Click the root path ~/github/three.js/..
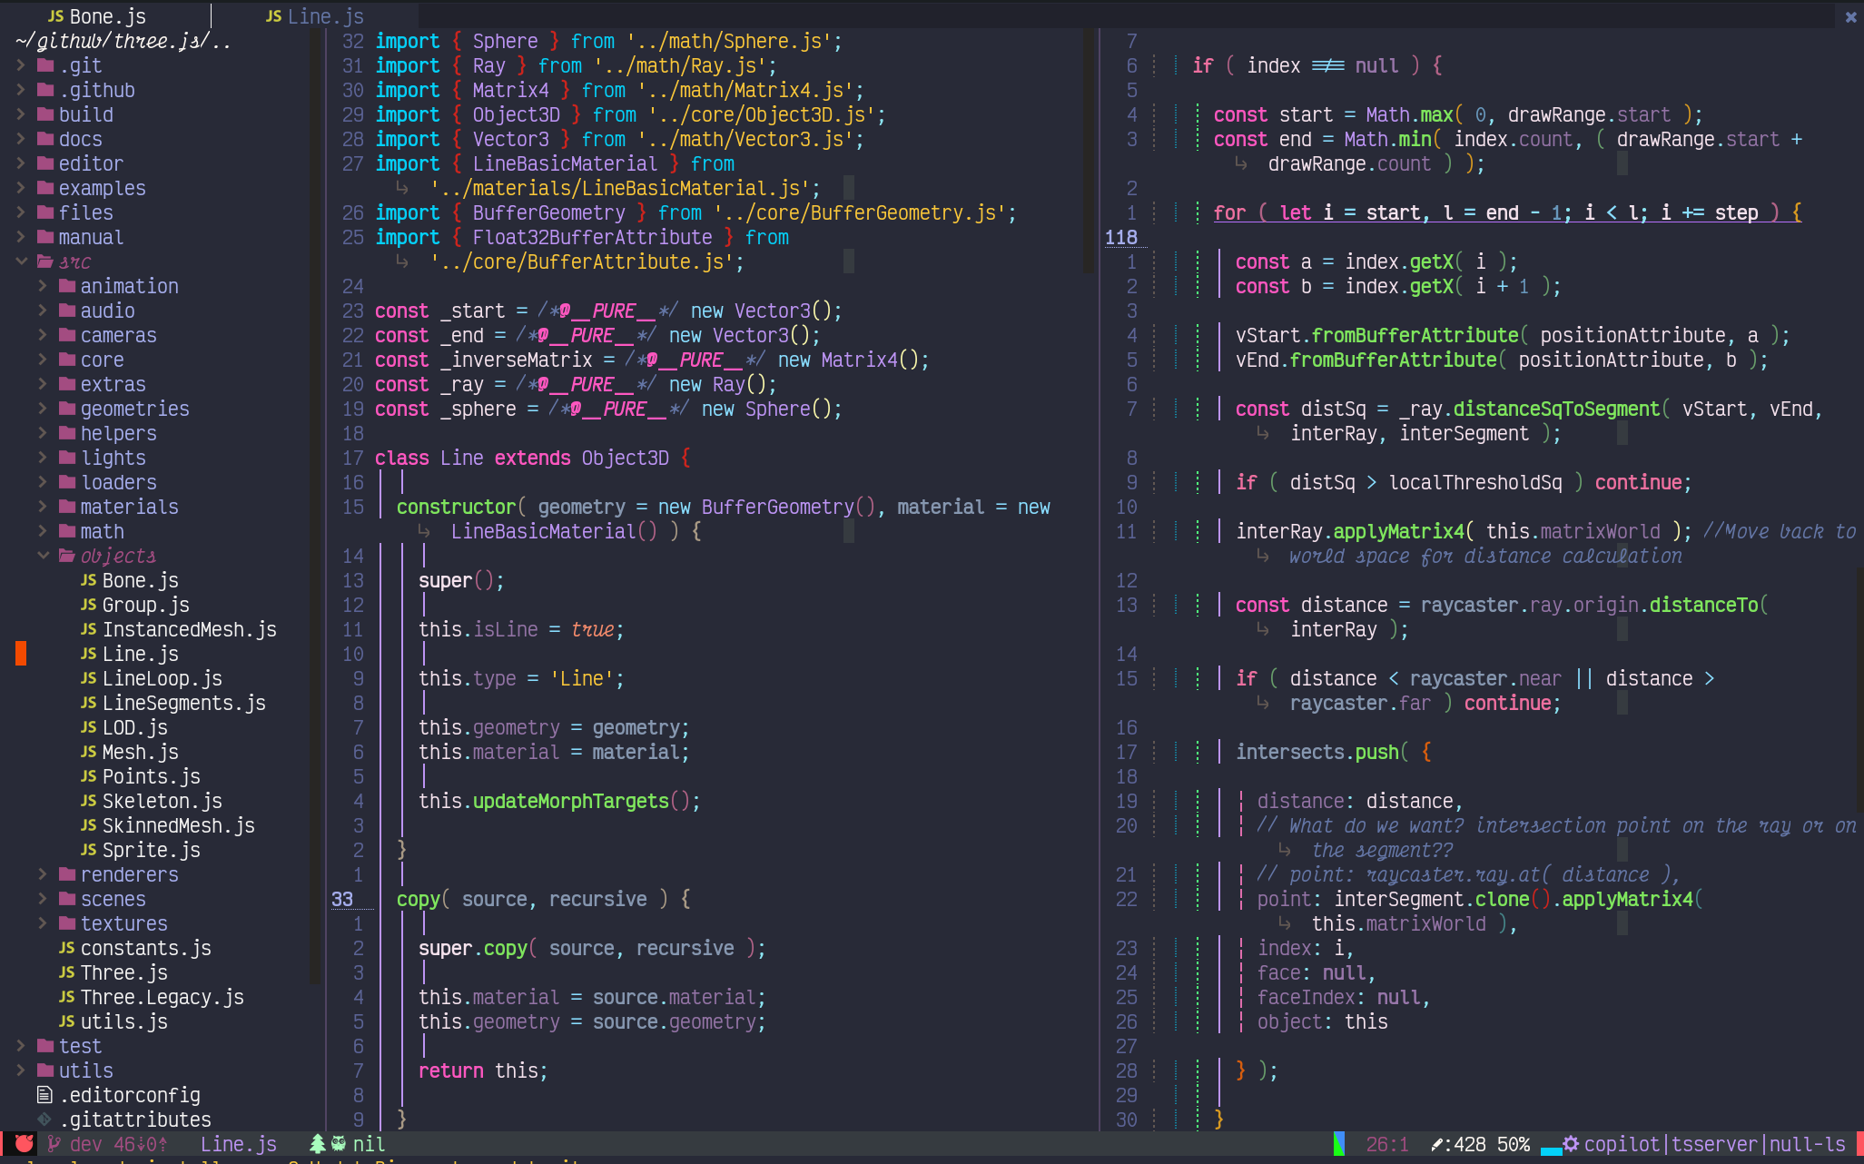The width and height of the screenshot is (1864, 1164). point(123,41)
